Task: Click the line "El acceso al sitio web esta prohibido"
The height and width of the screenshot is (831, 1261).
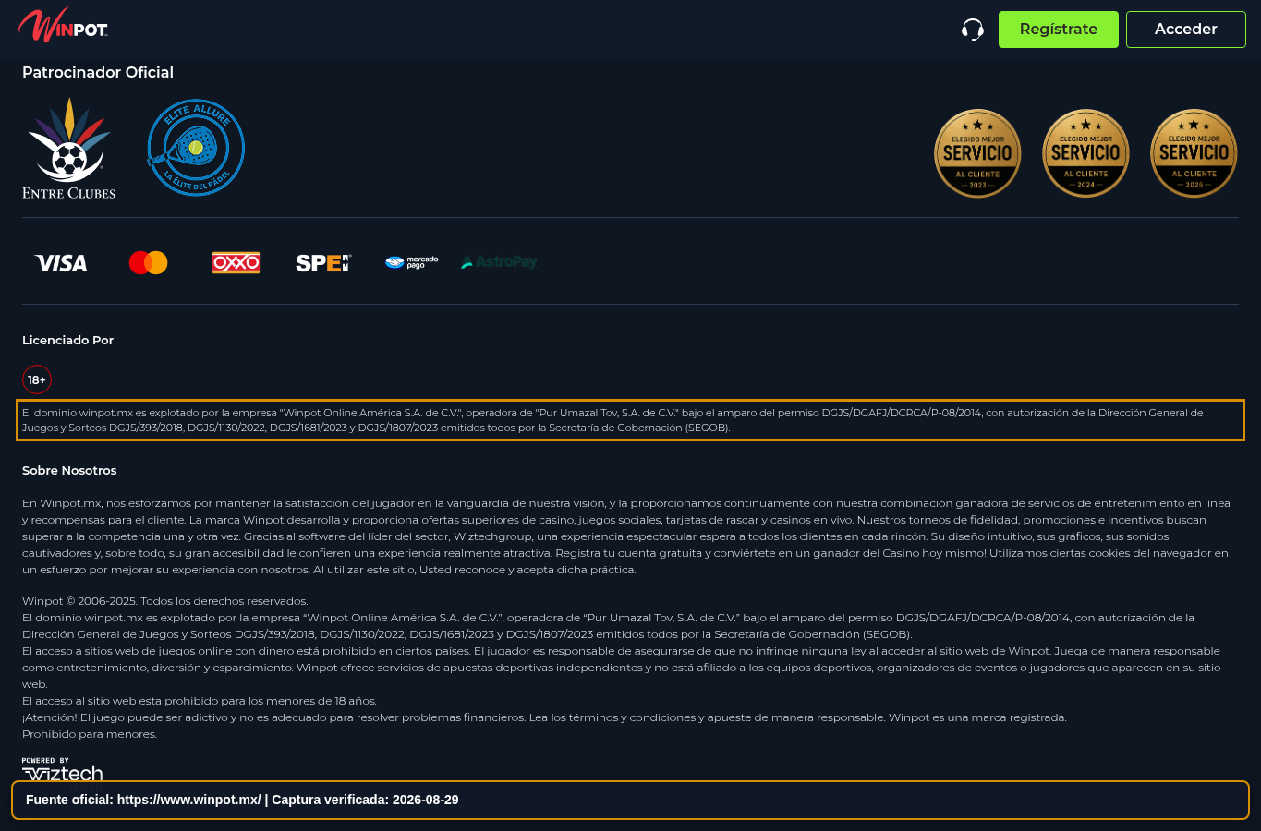Action: 200,701
